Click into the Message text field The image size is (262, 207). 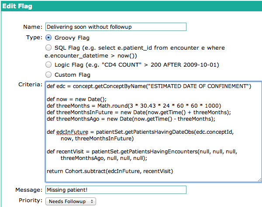[x=116, y=190]
